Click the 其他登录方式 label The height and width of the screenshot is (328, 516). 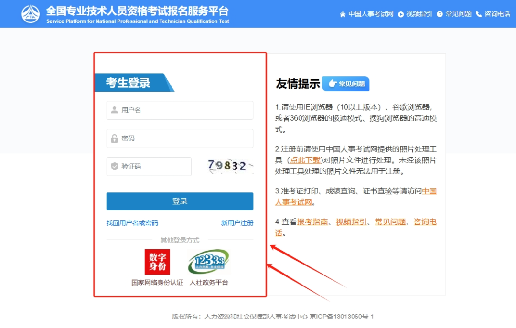(180, 240)
